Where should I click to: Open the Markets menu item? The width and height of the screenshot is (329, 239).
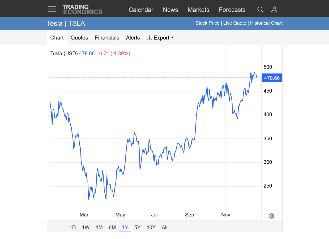pos(198,10)
